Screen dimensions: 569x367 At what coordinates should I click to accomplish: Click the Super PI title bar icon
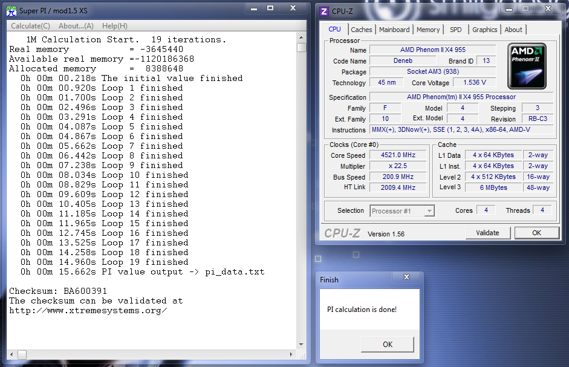11,10
